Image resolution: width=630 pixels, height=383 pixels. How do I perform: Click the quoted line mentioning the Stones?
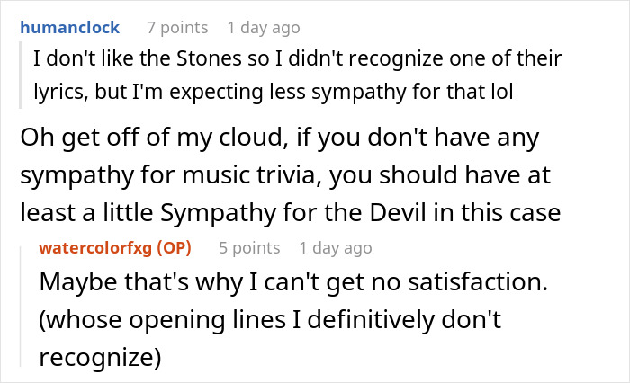tap(297, 61)
